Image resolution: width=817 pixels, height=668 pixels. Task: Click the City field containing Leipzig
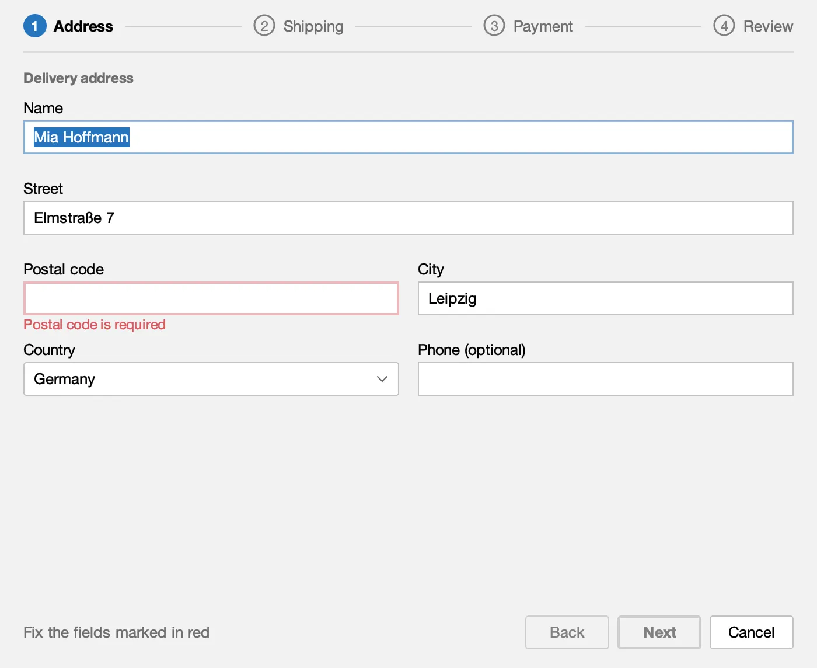(606, 298)
